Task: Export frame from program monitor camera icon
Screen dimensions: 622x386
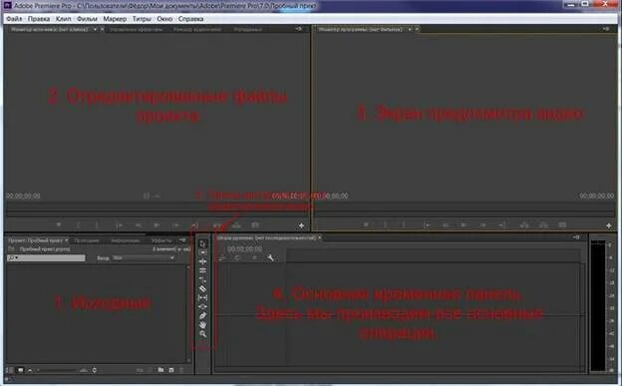Action: tap(562, 225)
